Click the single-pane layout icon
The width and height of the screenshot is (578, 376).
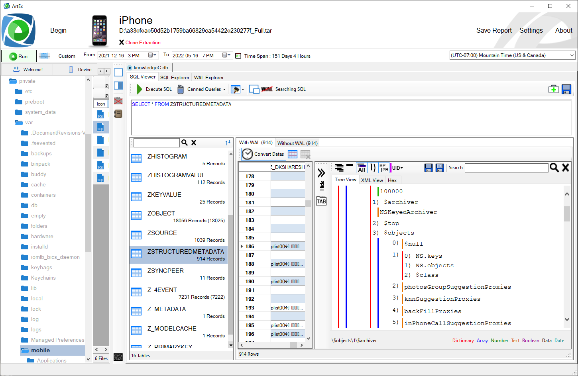tap(118, 72)
